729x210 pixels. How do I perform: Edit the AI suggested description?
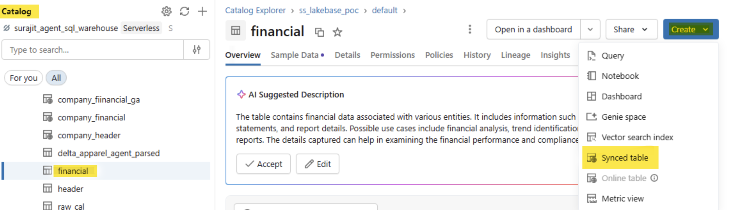tap(318, 164)
